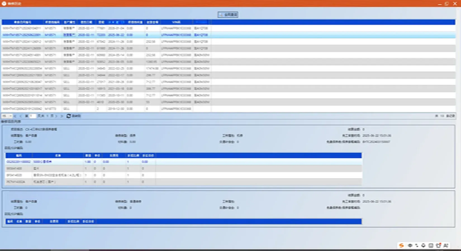Open Sogou soft keyboard icon
Screen dimensions: 461x251
(431, 245)
